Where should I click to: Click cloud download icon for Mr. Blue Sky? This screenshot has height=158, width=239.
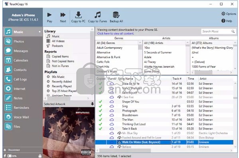tap(119, 133)
